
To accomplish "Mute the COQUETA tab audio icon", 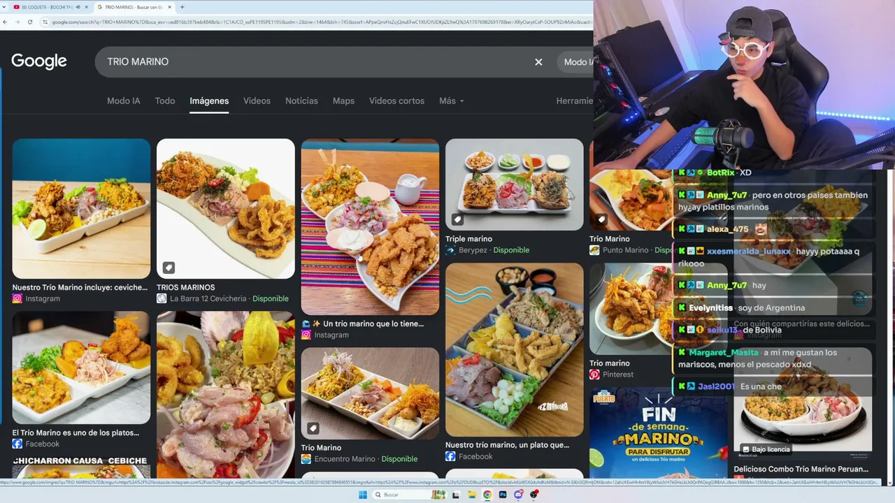I will tap(77, 7).
